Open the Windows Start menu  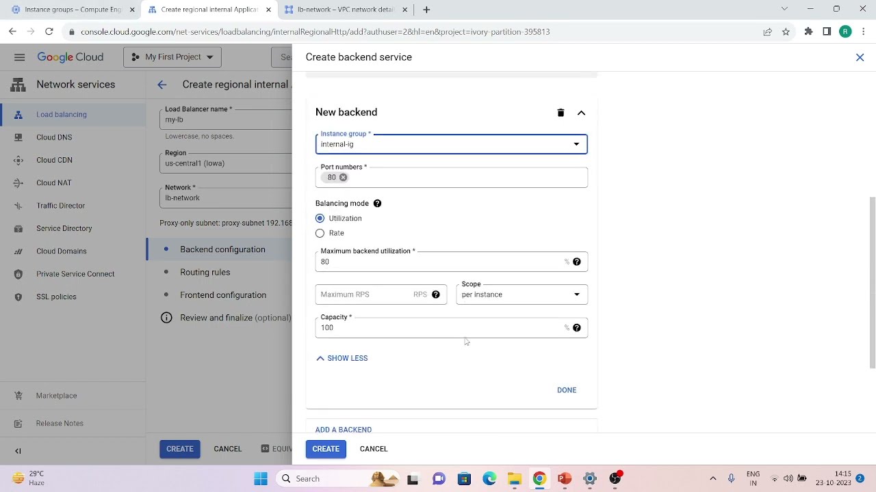[x=261, y=479]
